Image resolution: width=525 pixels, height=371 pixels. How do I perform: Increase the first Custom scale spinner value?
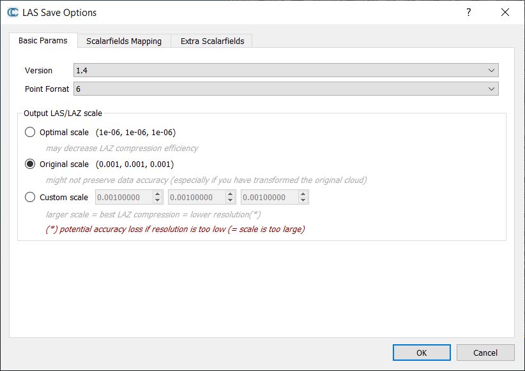[x=157, y=194]
